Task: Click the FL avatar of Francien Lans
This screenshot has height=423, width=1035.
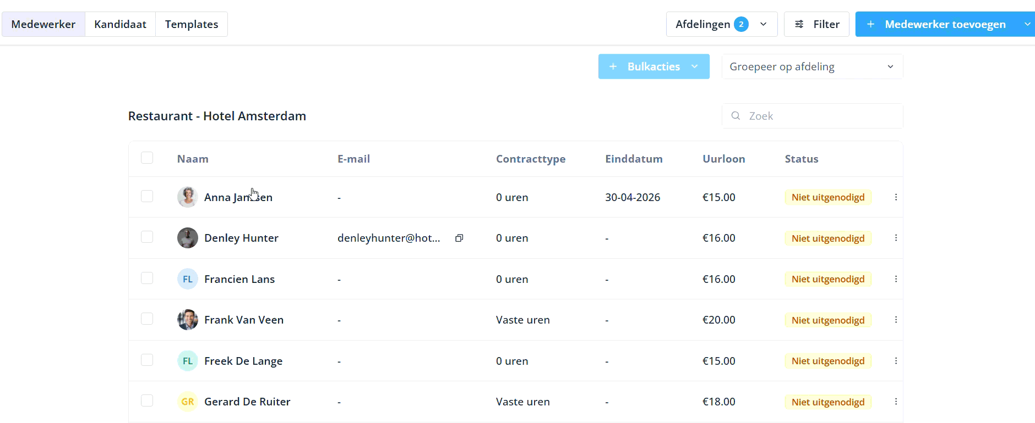Action: (187, 279)
